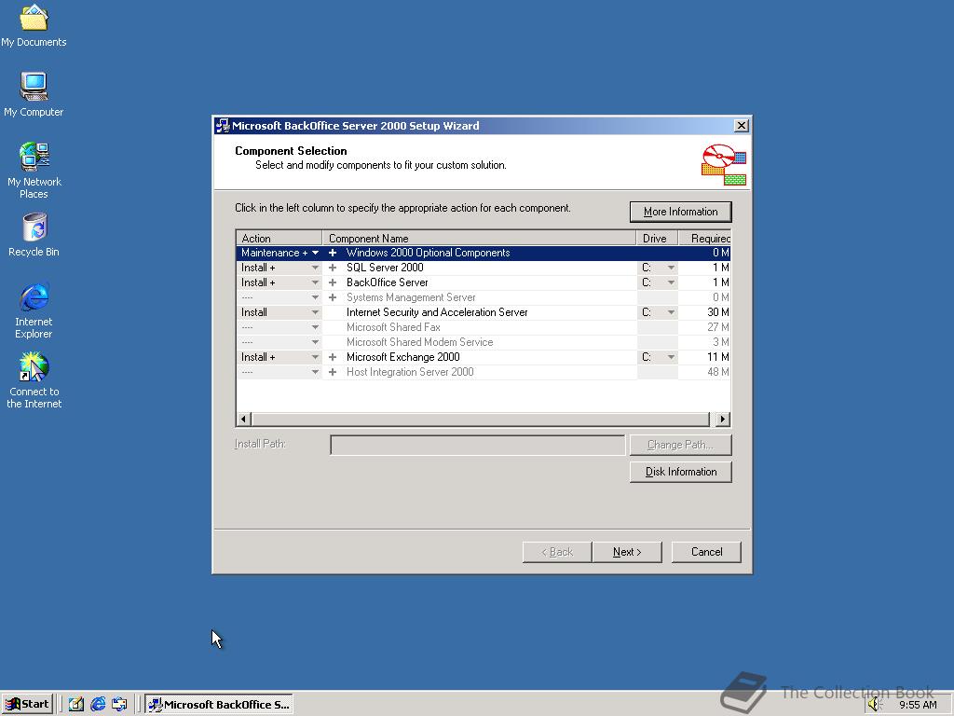Open My Documents desktop icon
The width and height of the screenshot is (954, 716).
tap(34, 25)
